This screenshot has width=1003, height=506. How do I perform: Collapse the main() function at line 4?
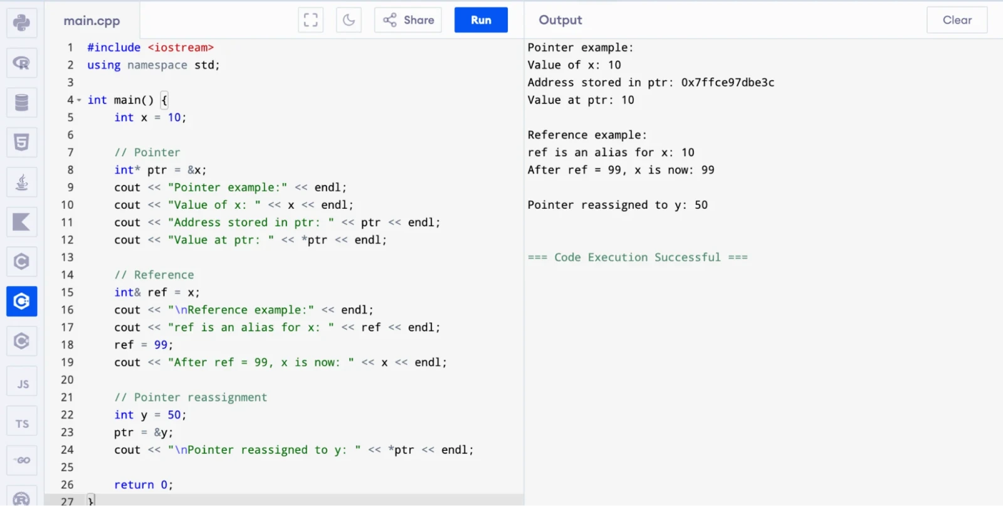pos(79,100)
